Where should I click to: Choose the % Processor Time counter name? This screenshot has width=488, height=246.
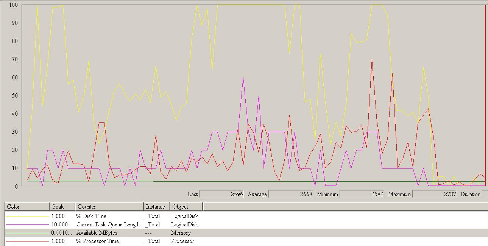(97, 241)
